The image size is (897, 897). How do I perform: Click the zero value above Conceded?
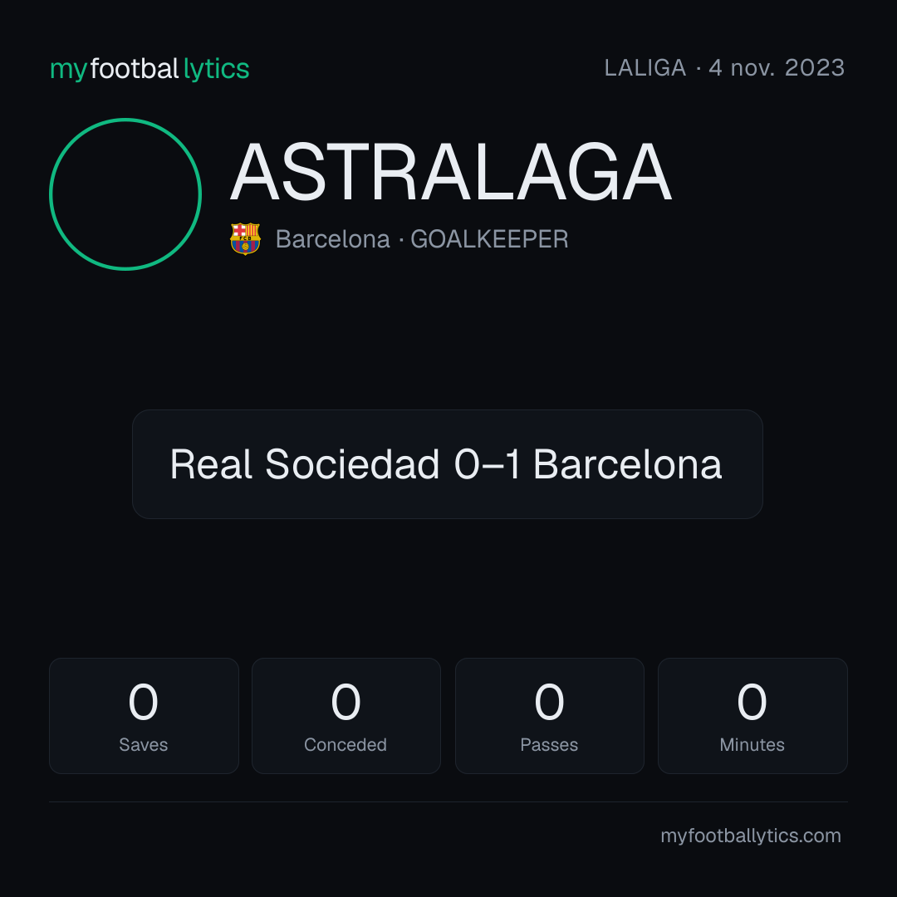(346, 702)
